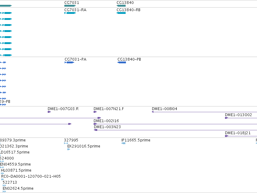
Task: Click the blue CG7031-PA protein glyph
Action: [x=69, y=62]
